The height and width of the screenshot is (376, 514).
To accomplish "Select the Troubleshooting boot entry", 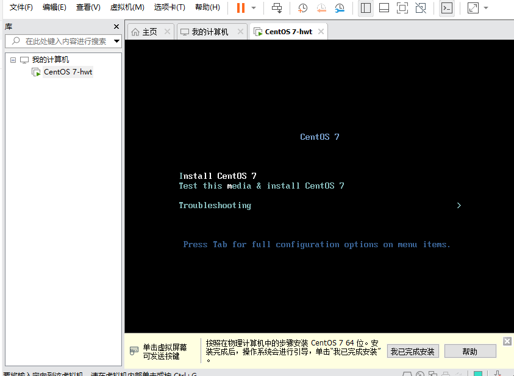I will click(x=215, y=205).
